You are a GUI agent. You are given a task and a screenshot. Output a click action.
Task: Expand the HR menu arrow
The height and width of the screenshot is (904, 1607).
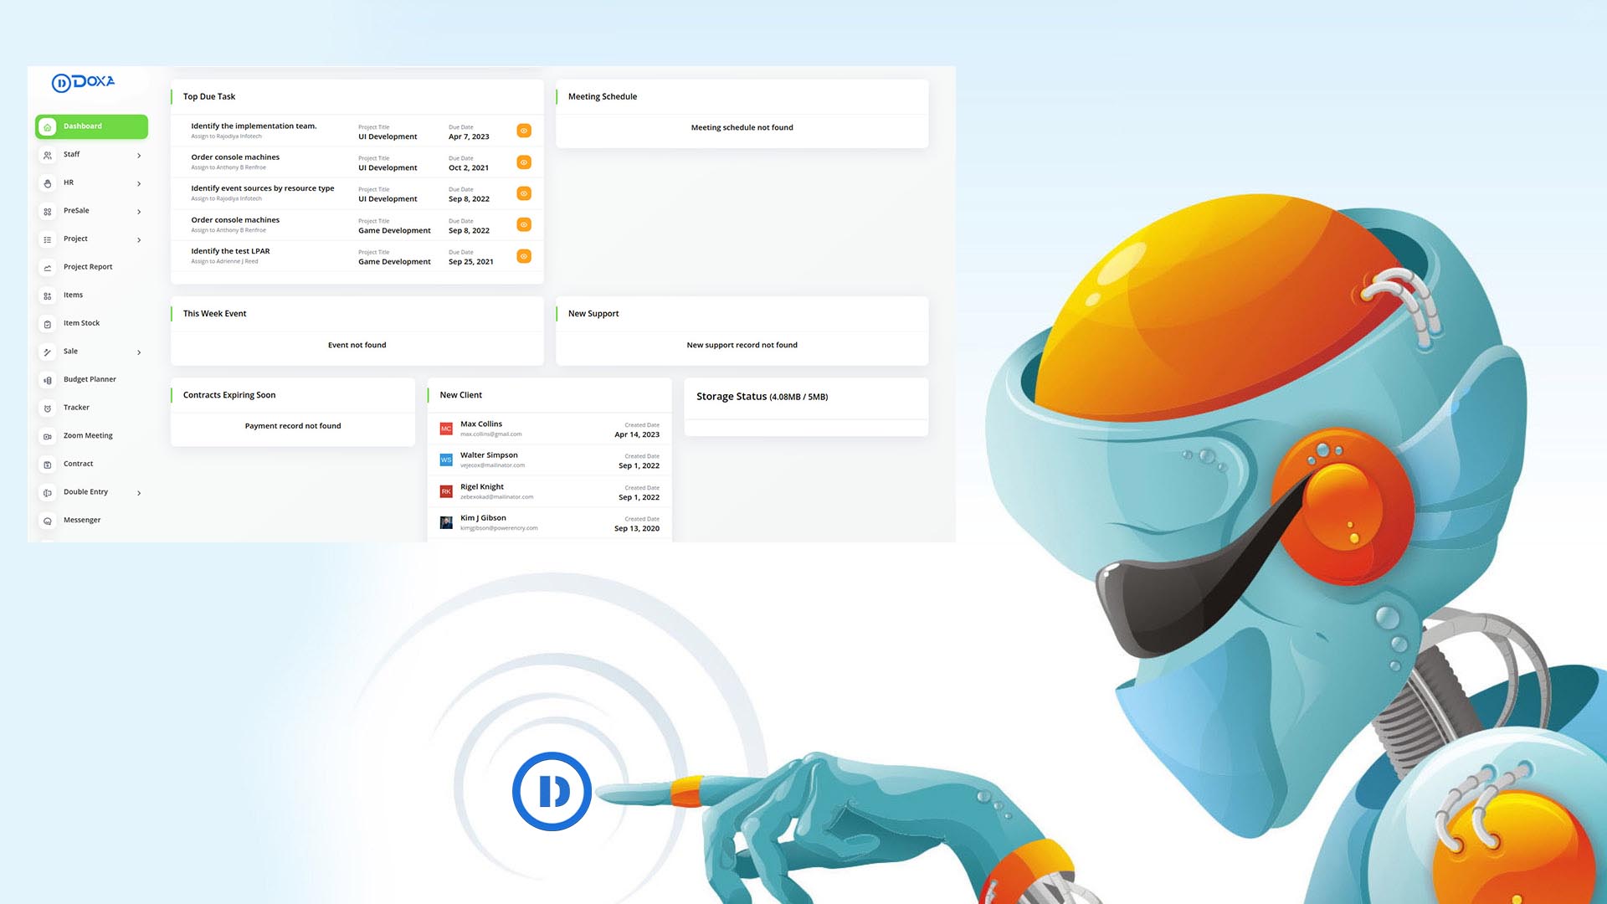pyautogui.click(x=139, y=183)
